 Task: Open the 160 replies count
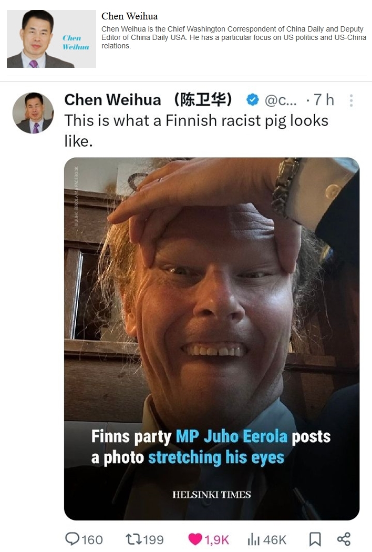coord(92,540)
